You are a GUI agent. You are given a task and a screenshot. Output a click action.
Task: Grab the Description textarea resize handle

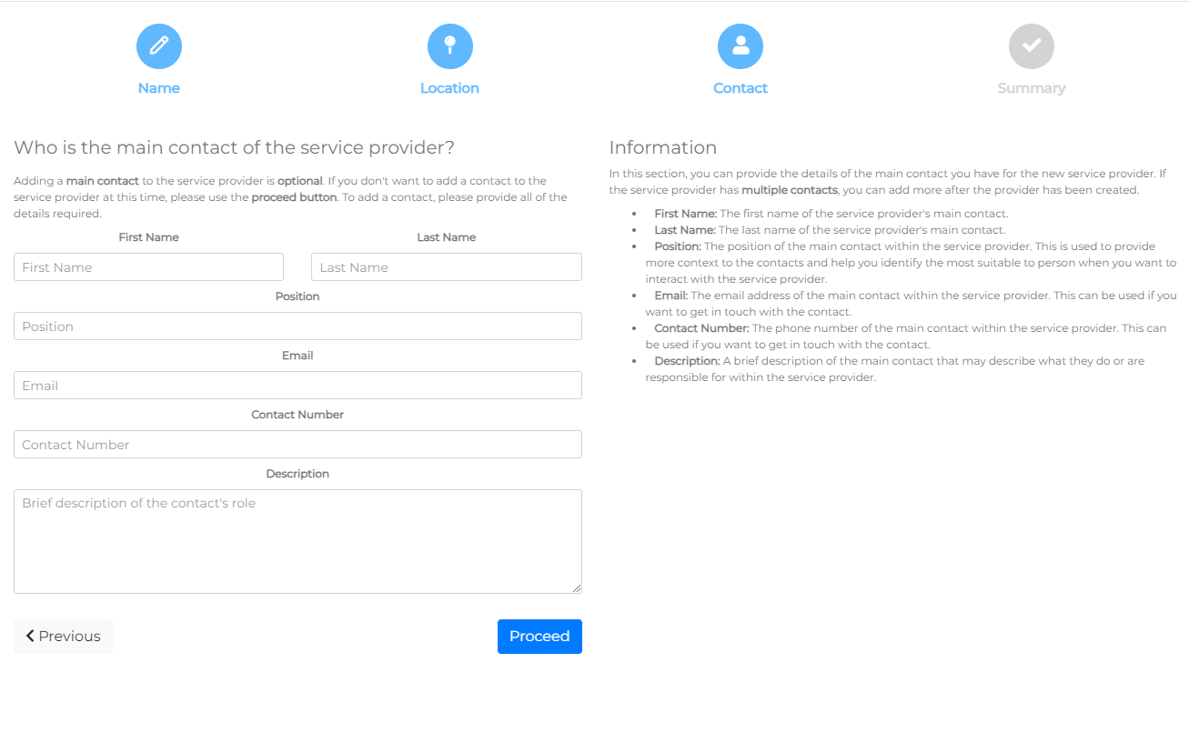click(x=577, y=588)
